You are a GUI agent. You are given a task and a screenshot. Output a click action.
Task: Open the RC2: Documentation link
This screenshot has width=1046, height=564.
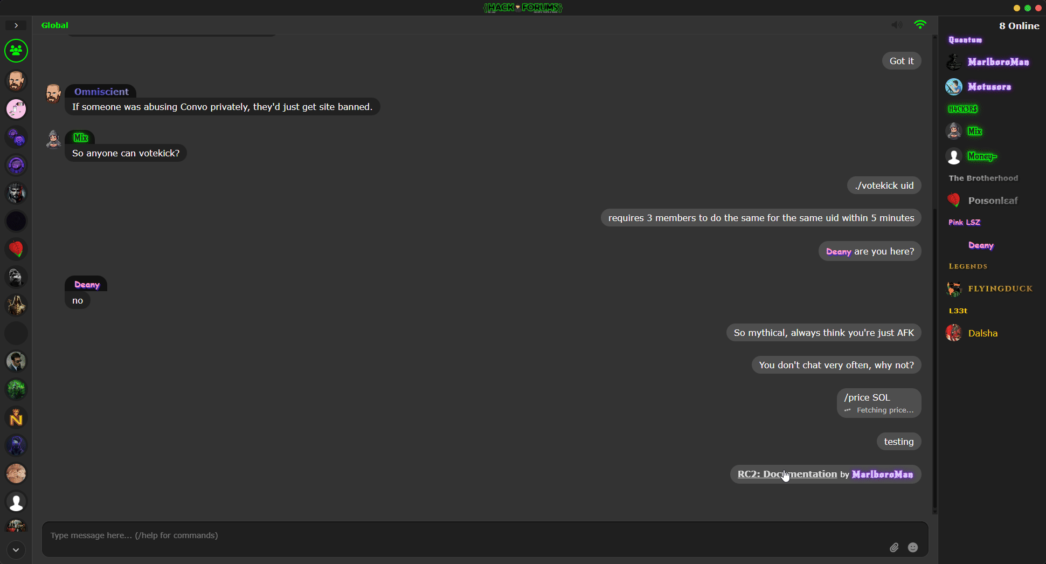pyautogui.click(x=787, y=474)
